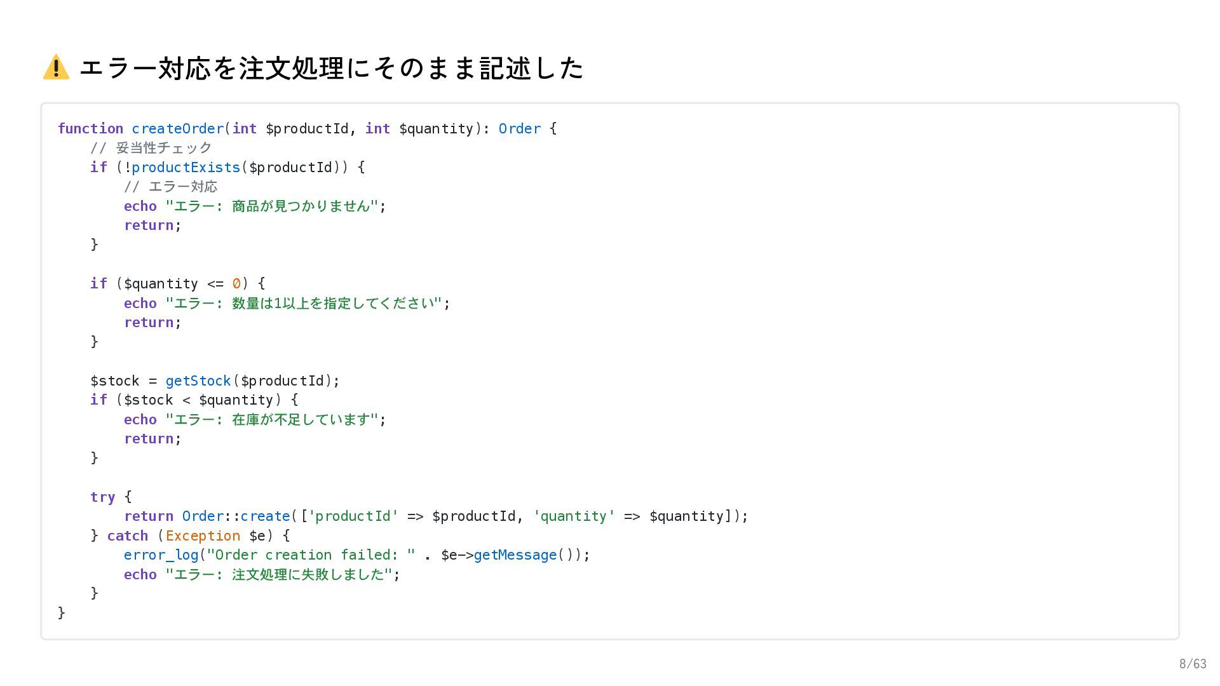Click the error_log function call
1220x686 pixels.
pyautogui.click(x=161, y=555)
